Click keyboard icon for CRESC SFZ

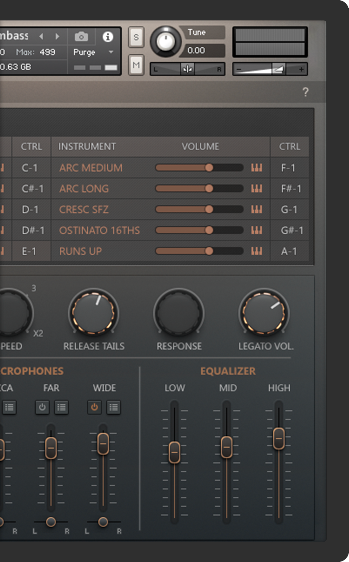[256, 209]
